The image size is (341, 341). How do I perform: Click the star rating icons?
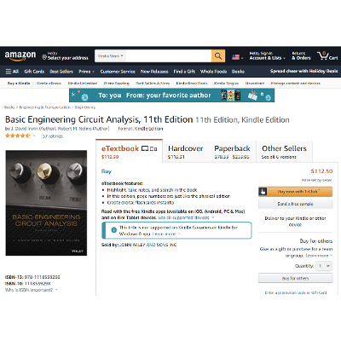[18, 136]
